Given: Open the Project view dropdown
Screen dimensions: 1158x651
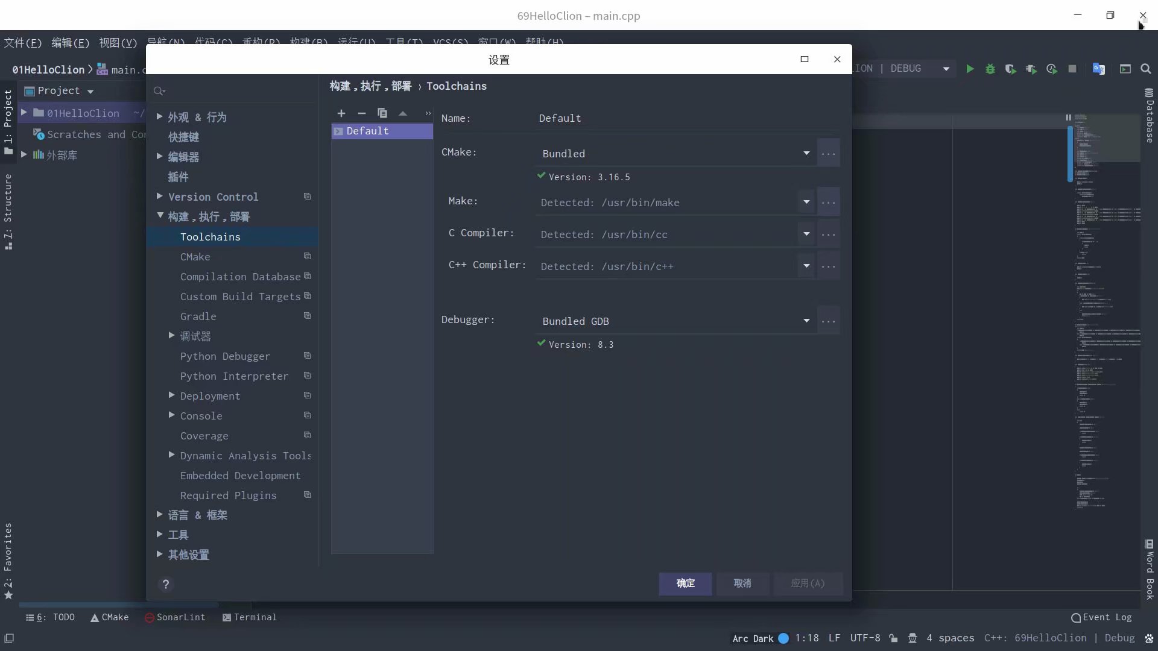Looking at the screenshot, I should 59,91.
